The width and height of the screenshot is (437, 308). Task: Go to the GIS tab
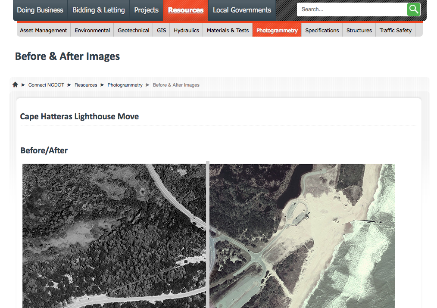(162, 30)
